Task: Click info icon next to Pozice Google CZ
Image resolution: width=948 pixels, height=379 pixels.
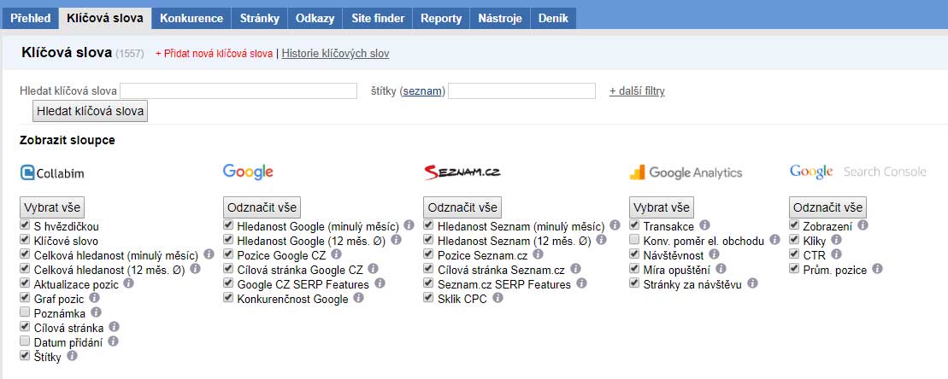Action: coord(336,254)
